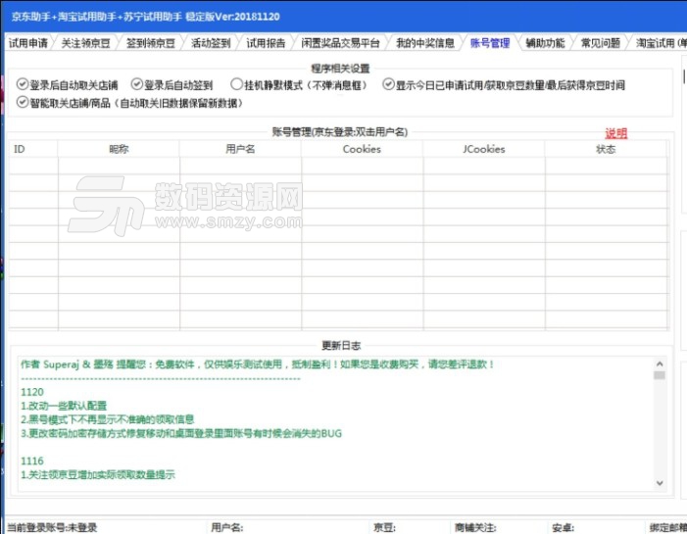Select the 账号管理 tab
This screenshot has height=534, width=687.
tap(490, 43)
